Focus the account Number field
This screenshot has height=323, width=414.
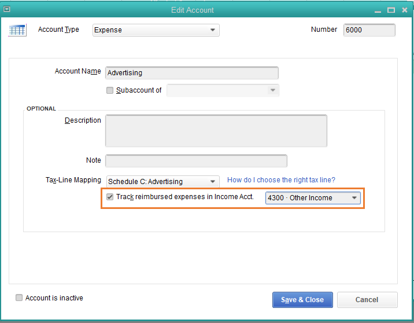tap(369, 30)
